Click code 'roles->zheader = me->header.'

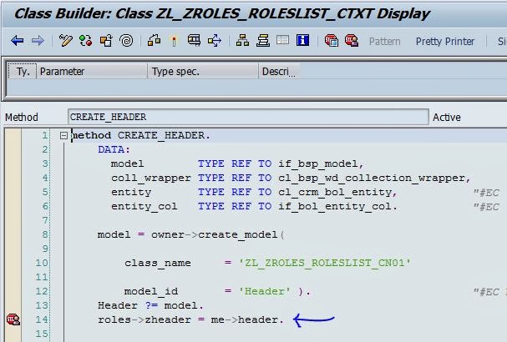pos(190,319)
